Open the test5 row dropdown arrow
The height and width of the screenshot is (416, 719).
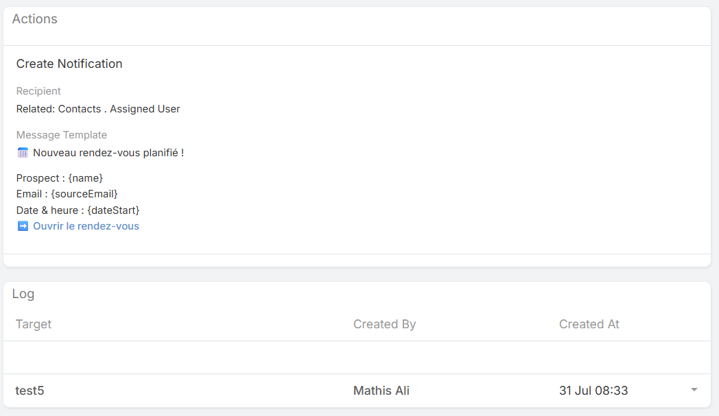[x=694, y=390]
